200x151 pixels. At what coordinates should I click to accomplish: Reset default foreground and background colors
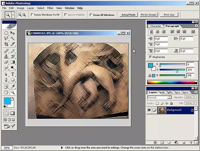point(5,107)
